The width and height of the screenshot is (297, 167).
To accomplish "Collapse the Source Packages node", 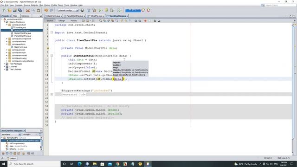I will pos(5,22).
